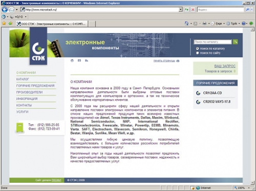Click Add to Favorites green plus star
256x191 pixels.
pos(11,24)
